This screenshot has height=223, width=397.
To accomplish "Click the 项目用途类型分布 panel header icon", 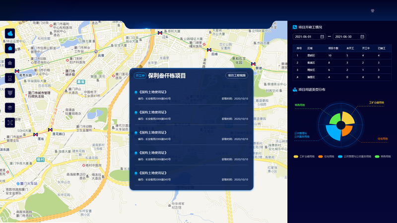I will click(x=295, y=90).
